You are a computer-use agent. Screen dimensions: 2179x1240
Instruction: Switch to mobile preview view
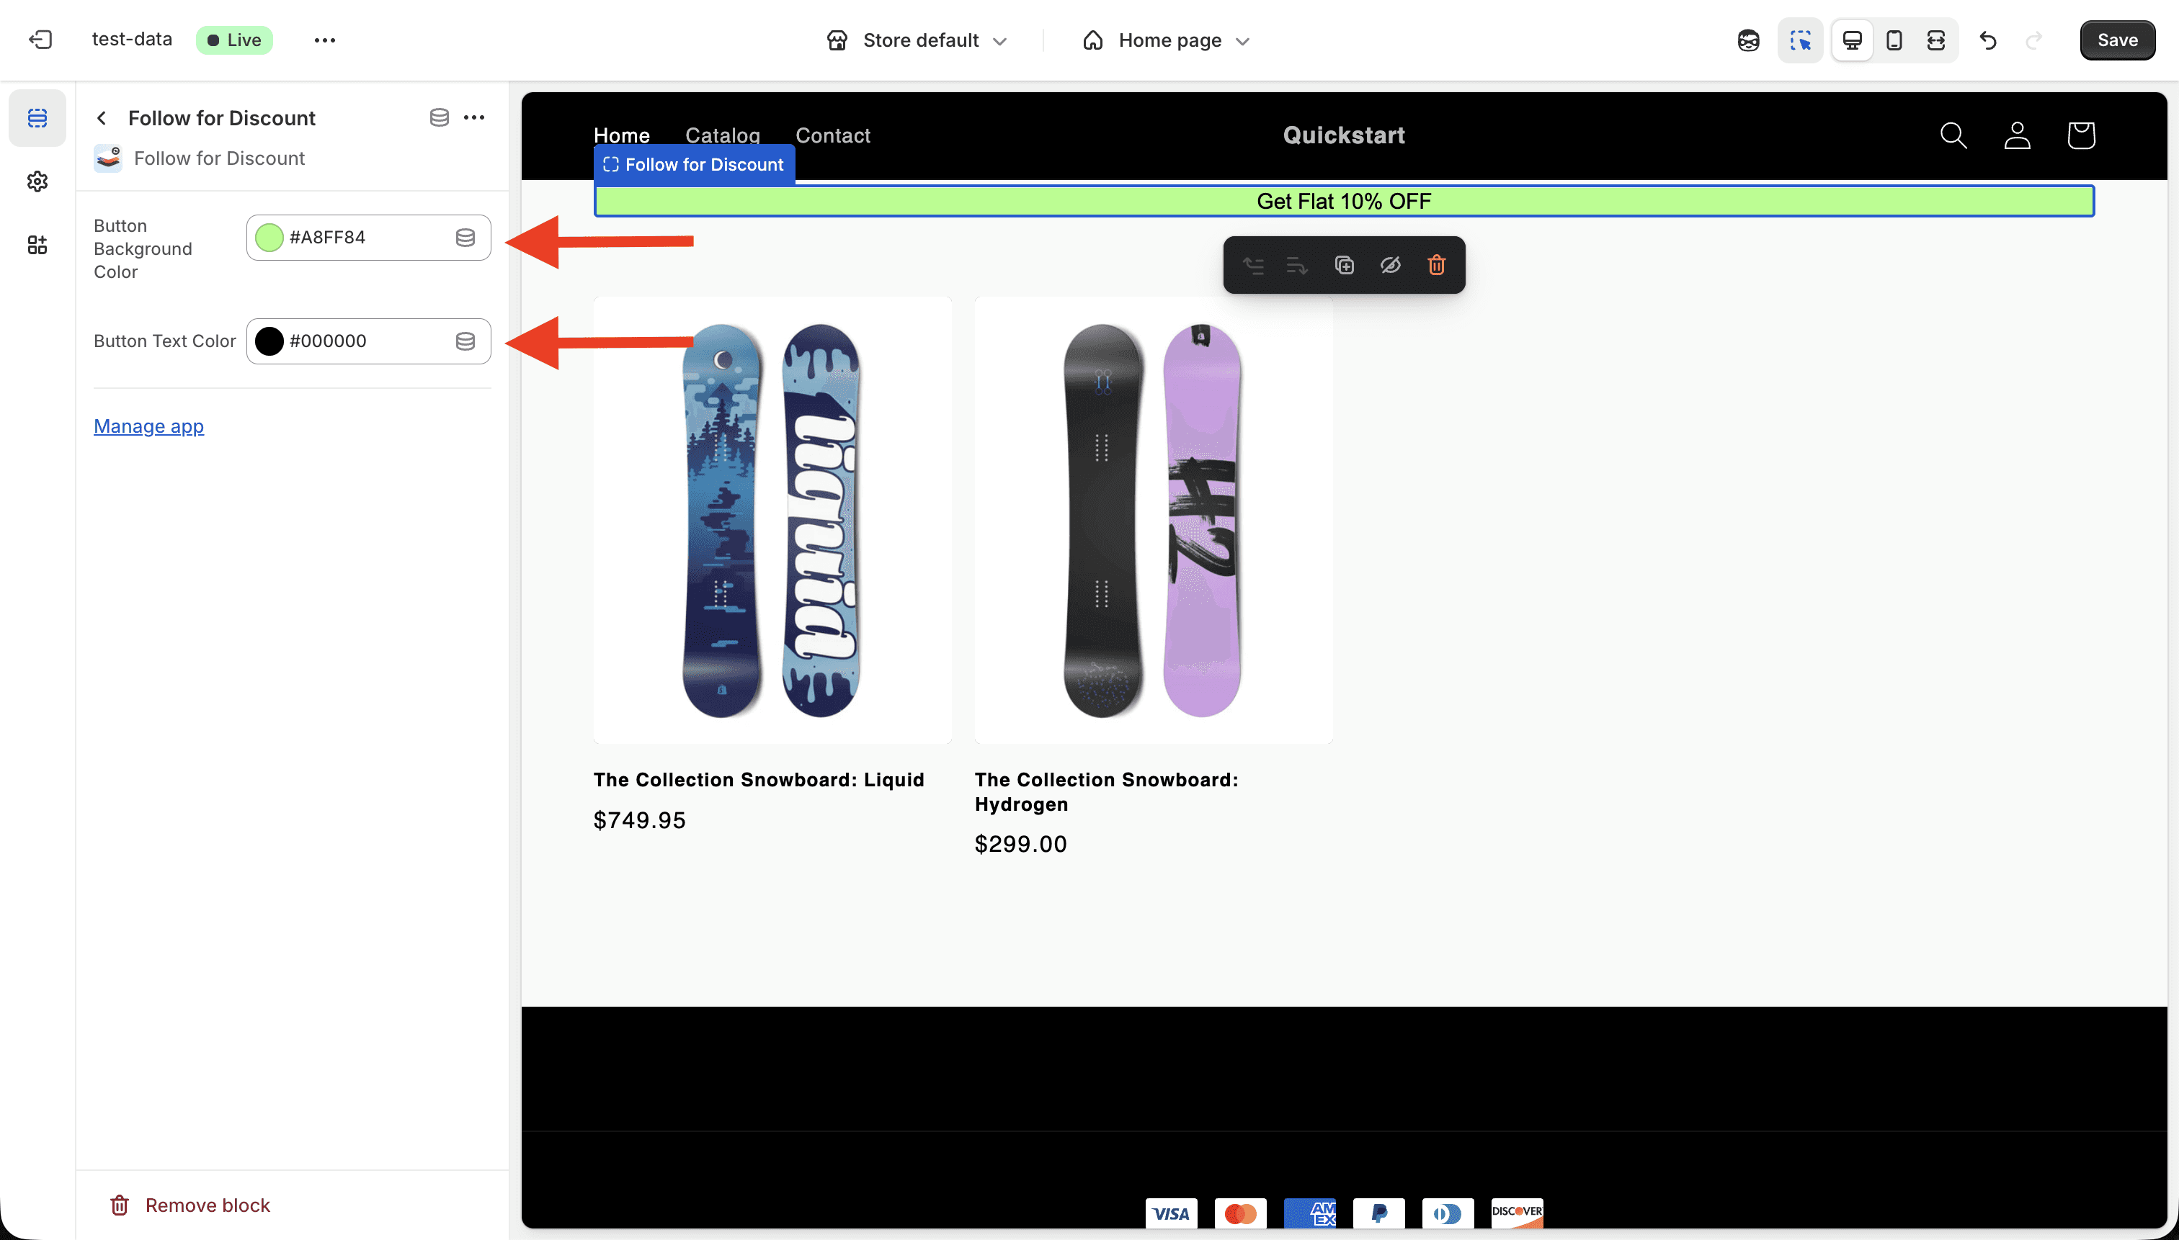click(x=1894, y=40)
